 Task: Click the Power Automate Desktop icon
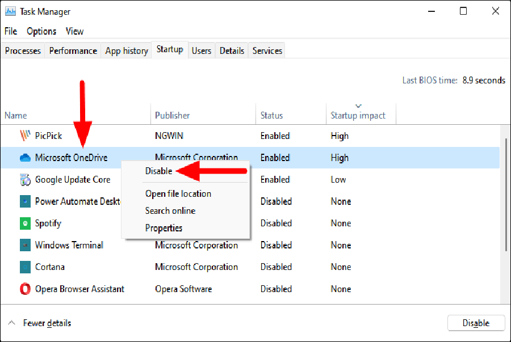pos(25,201)
